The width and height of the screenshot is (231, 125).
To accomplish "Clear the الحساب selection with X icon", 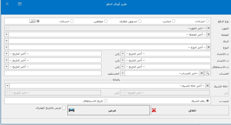I will [202, 73].
